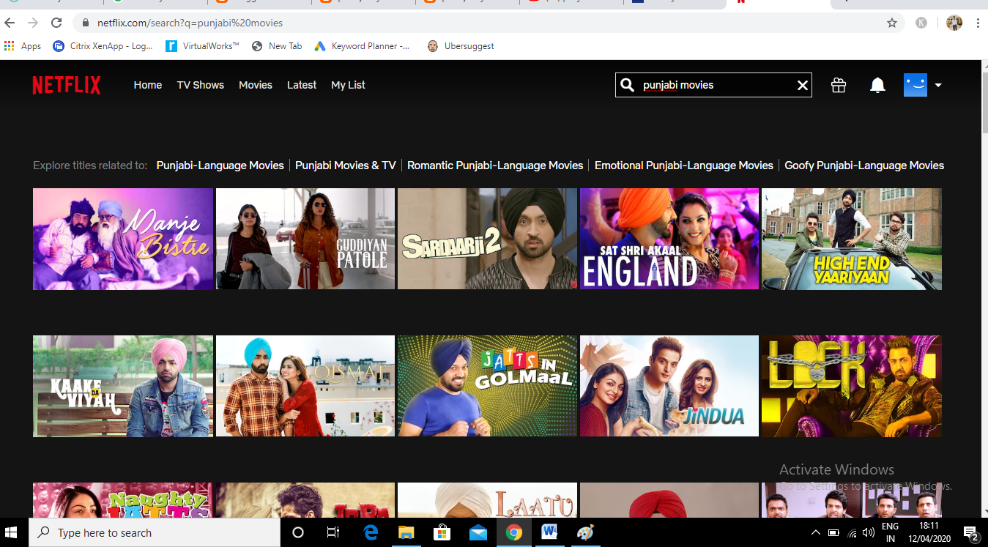Open the Emotional Punjabi-Language Movies link
Viewport: 988px width, 547px height.
(684, 165)
